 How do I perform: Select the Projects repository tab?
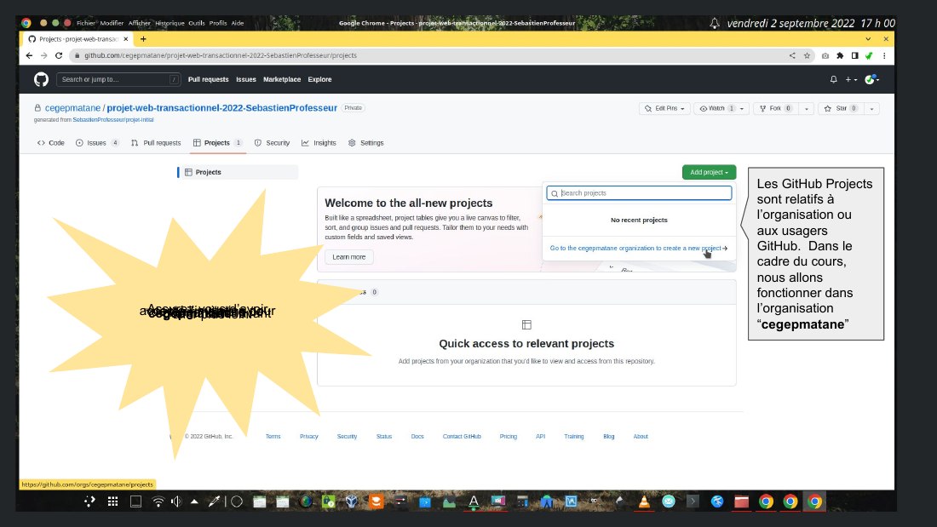[217, 143]
